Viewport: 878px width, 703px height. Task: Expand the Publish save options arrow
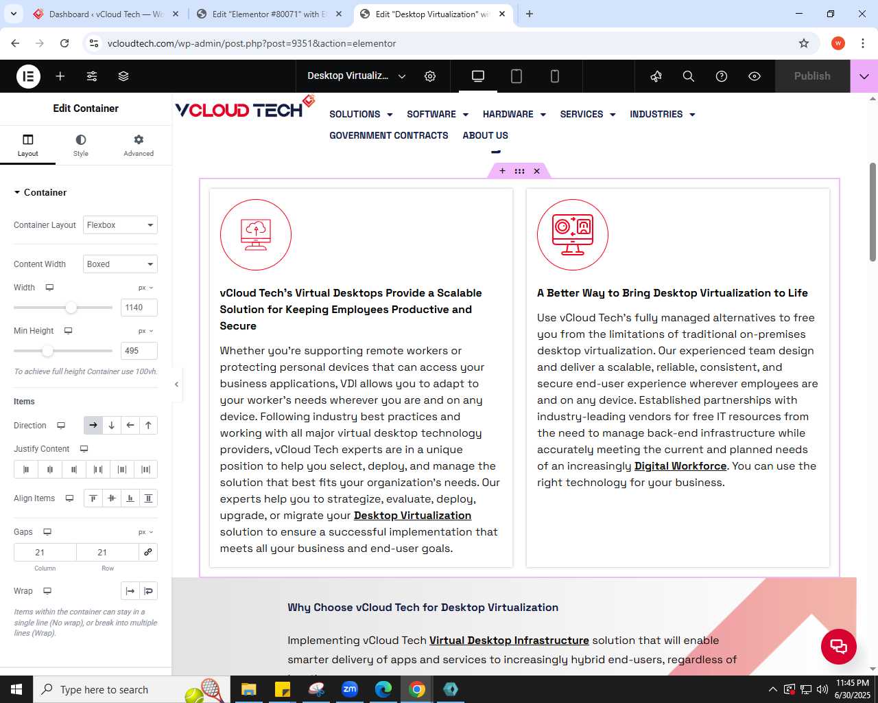(x=864, y=76)
